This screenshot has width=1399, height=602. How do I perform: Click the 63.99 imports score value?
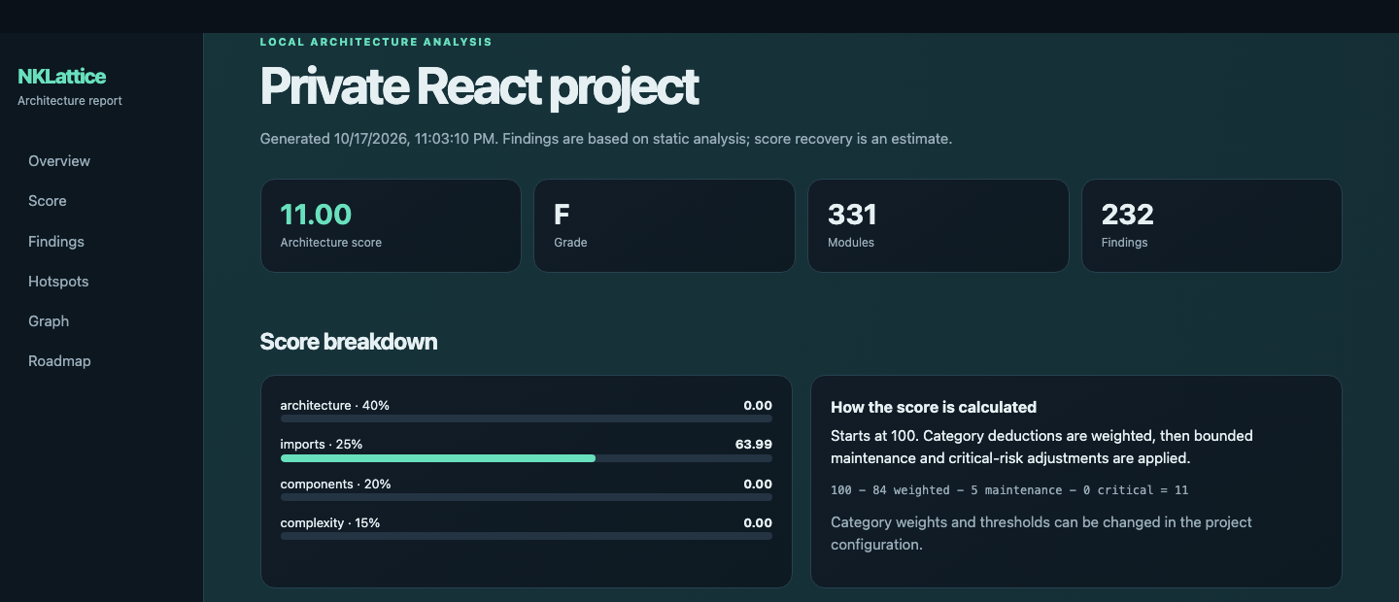pos(754,445)
